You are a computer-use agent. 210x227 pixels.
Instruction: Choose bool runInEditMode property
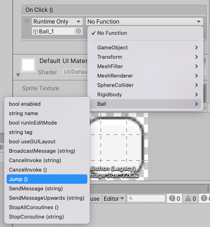(47, 123)
